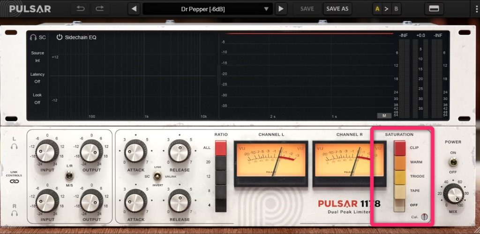
Task: Enable sidechain listen headphones icon
Action: pyautogui.click(x=33, y=37)
